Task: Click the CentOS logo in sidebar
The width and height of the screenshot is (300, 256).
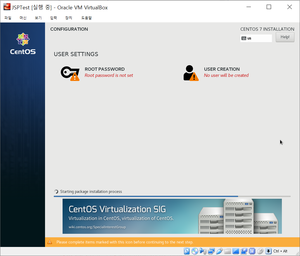Action: pyautogui.click(x=23, y=44)
